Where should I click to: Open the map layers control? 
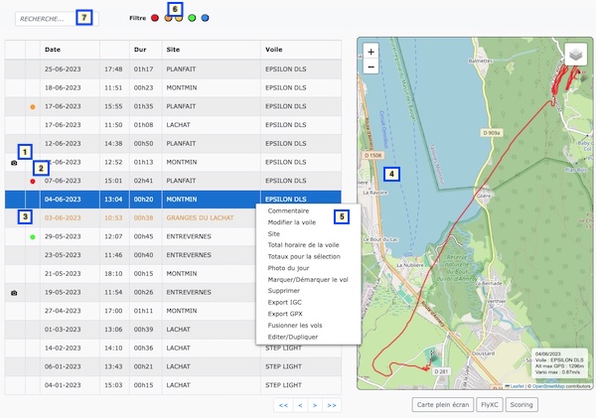tap(575, 55)
